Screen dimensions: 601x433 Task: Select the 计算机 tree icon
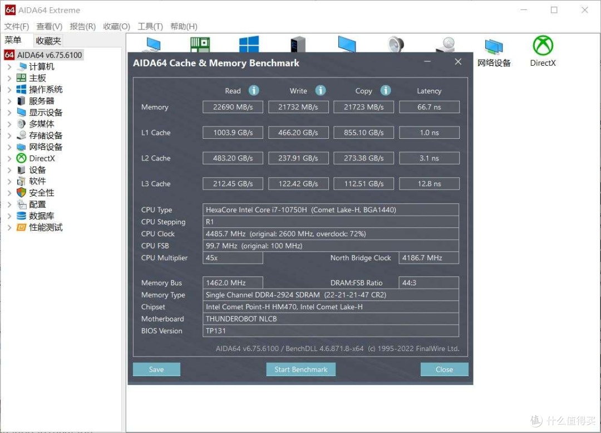22,66
